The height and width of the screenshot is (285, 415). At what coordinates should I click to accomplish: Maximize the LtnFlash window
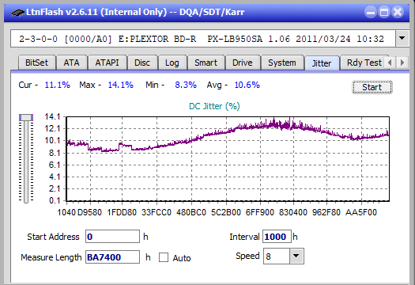coord(384,12)
